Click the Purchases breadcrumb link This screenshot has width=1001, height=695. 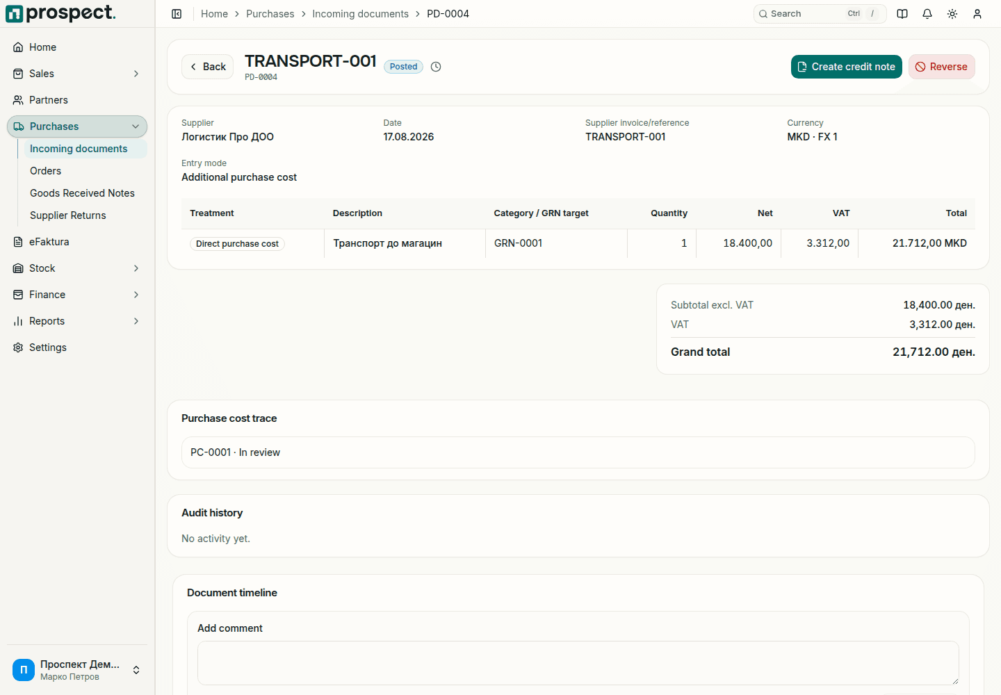tap(270, 14)
